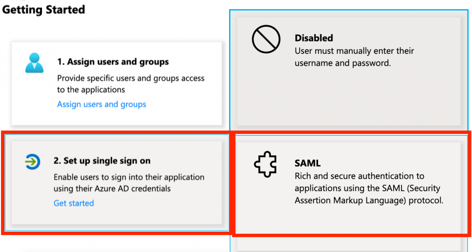Click the Getting Started heading
Viewport: 472px width, 252px height.
coord(44,10)
